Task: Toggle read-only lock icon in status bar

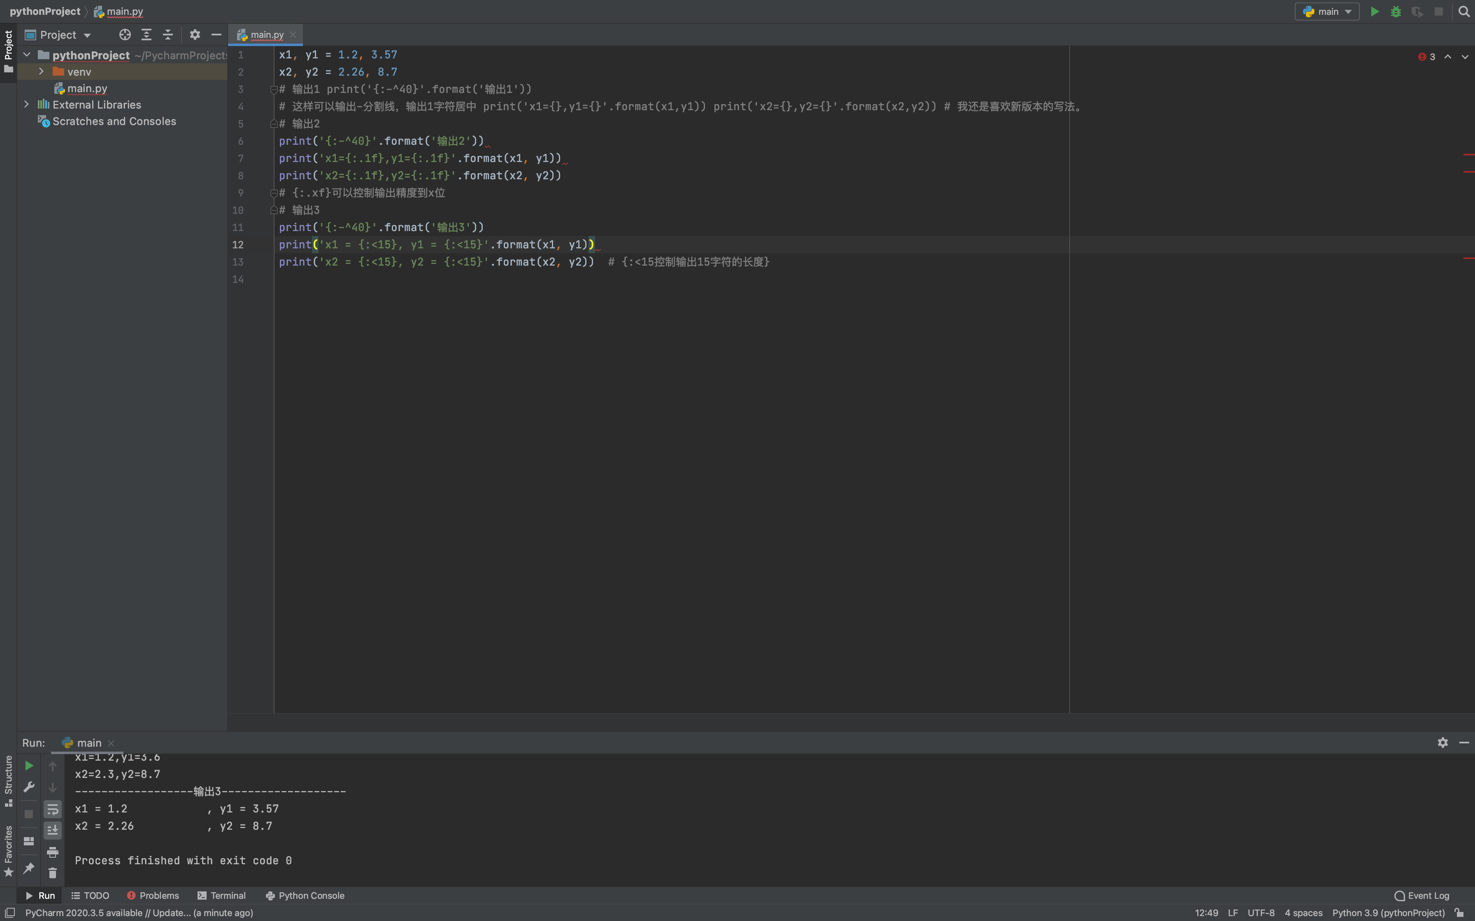Action: [1459, 912]
